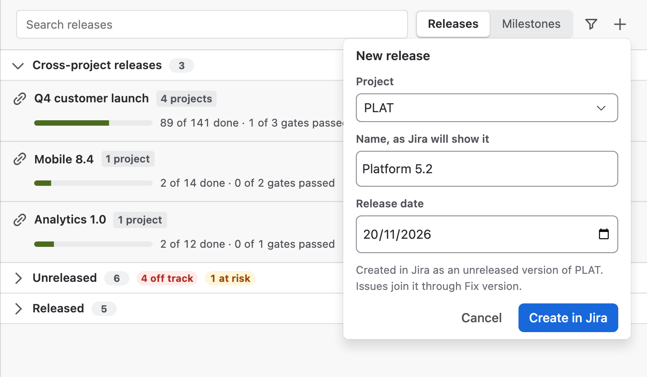Click the 1 project badge on Mobile 8.4
This screenshot has width=647, height=377.
128,159
